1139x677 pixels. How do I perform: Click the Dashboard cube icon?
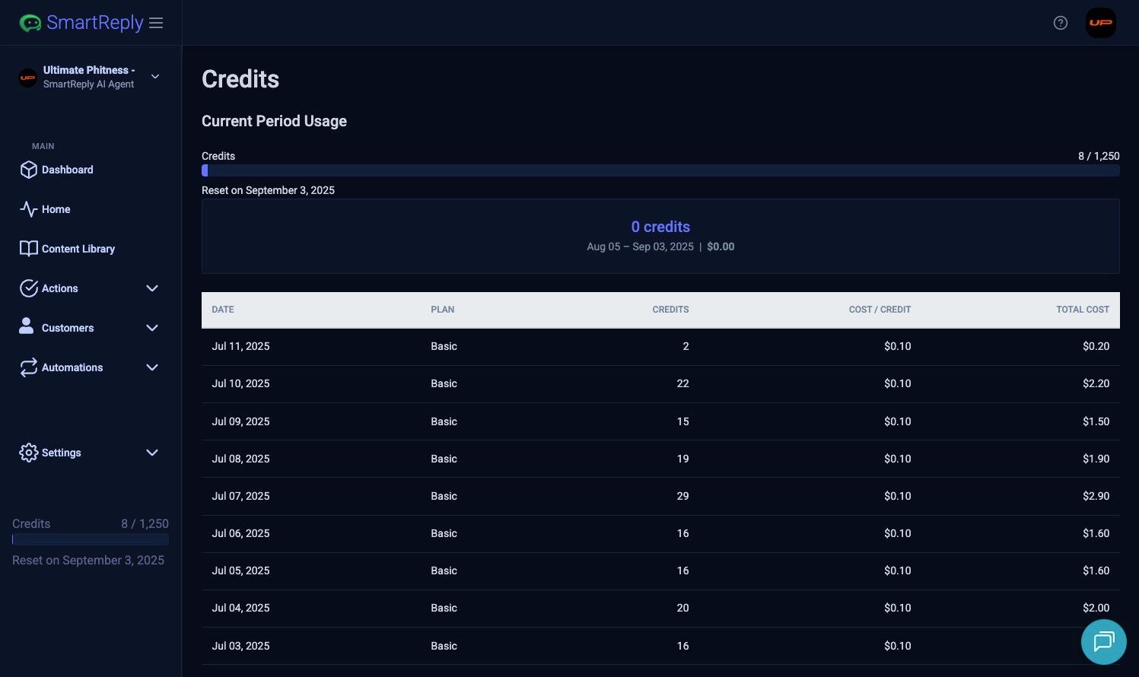click(x=28, y=170)
